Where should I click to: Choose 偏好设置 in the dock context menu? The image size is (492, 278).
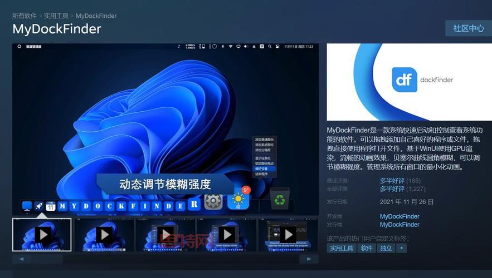[265, 168]
